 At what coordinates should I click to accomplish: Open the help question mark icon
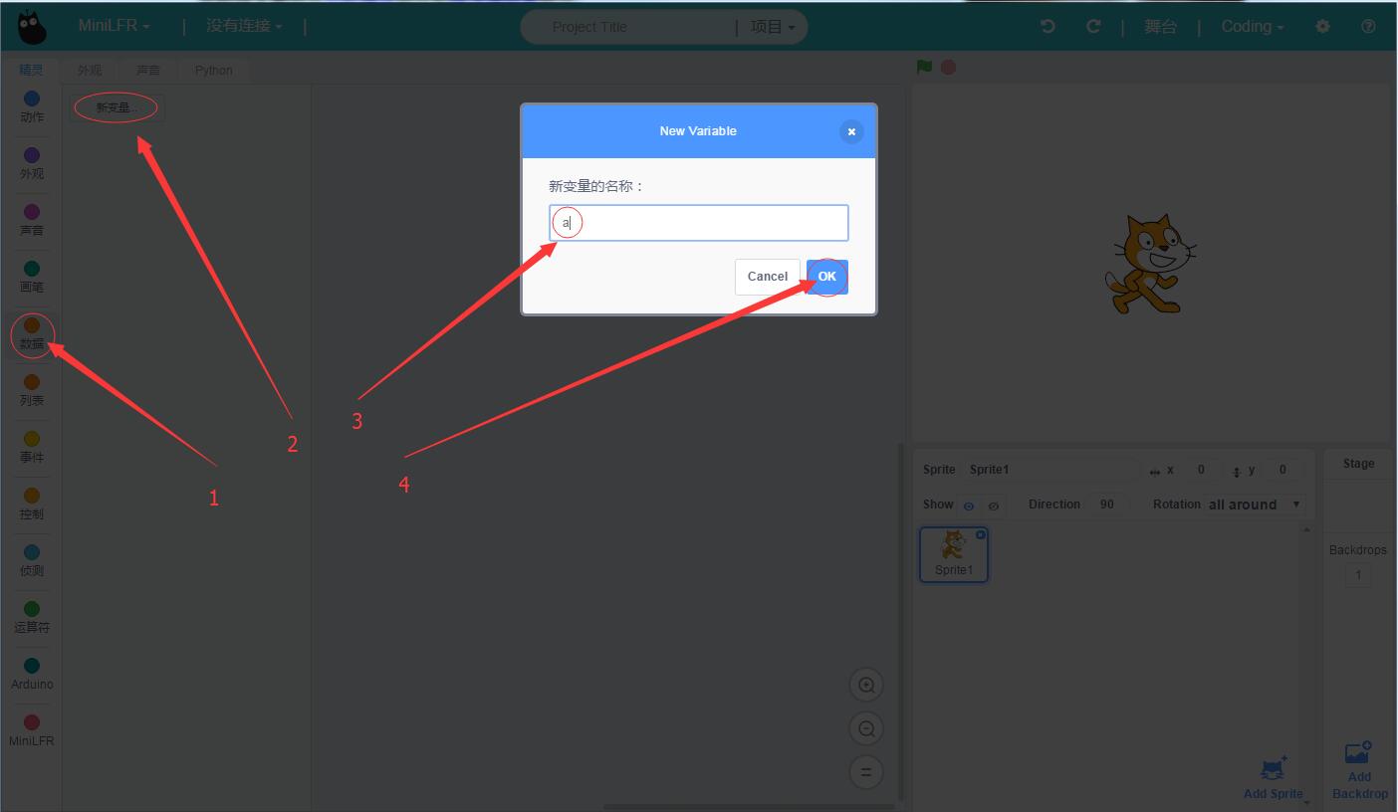[x=1368, y=27]
